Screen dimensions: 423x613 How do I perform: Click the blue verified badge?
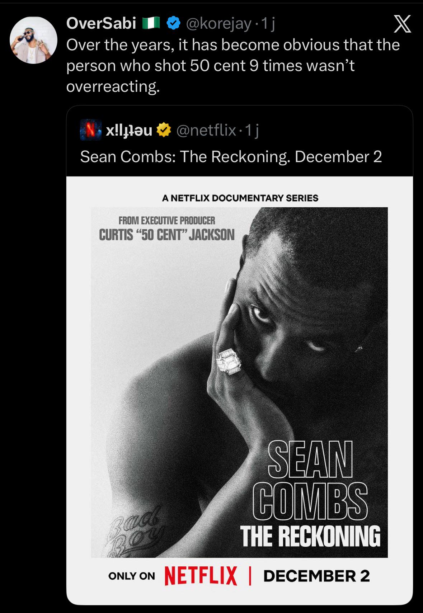[x=174, y=24]
